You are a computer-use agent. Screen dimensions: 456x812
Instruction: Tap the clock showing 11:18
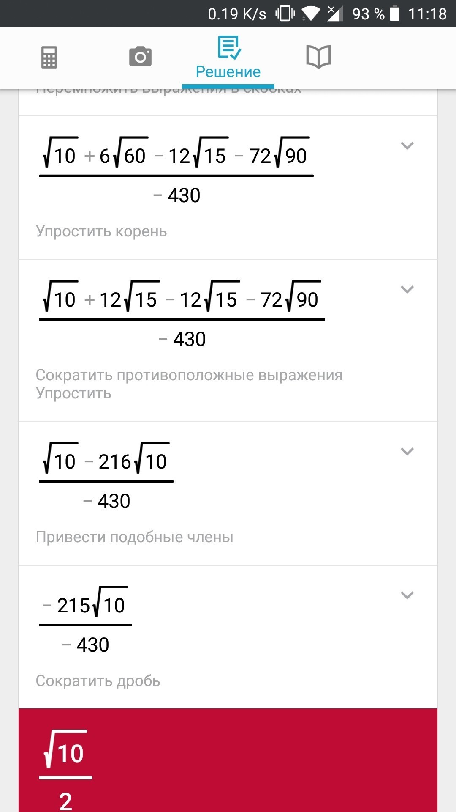point(427,14)
